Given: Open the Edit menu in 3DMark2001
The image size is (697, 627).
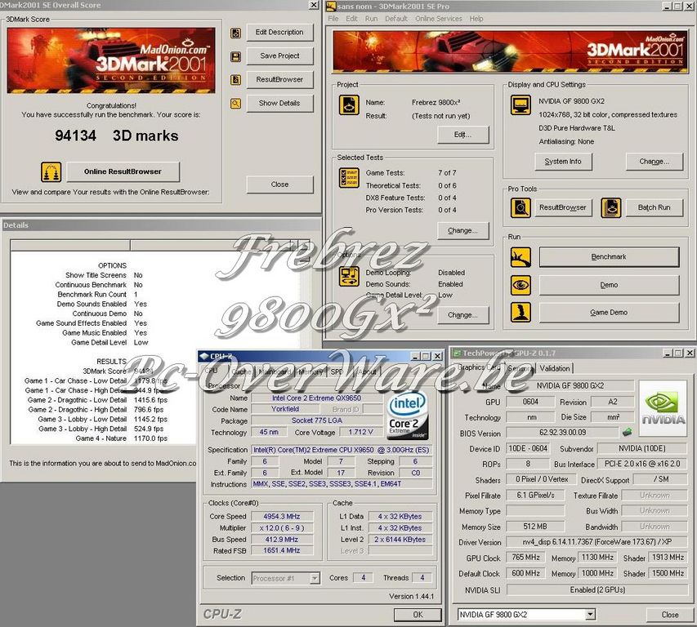Looking at the screenshot, I should pos(351,19).
